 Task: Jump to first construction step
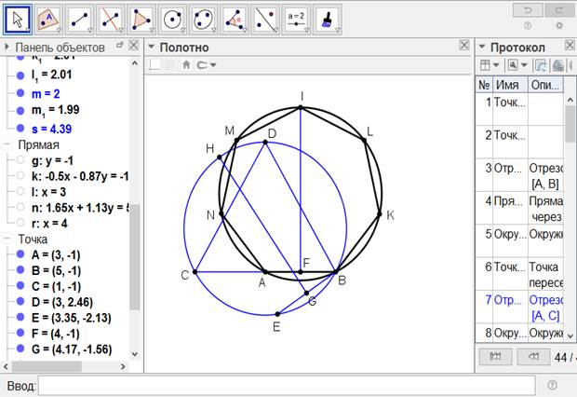click(495, 356)
